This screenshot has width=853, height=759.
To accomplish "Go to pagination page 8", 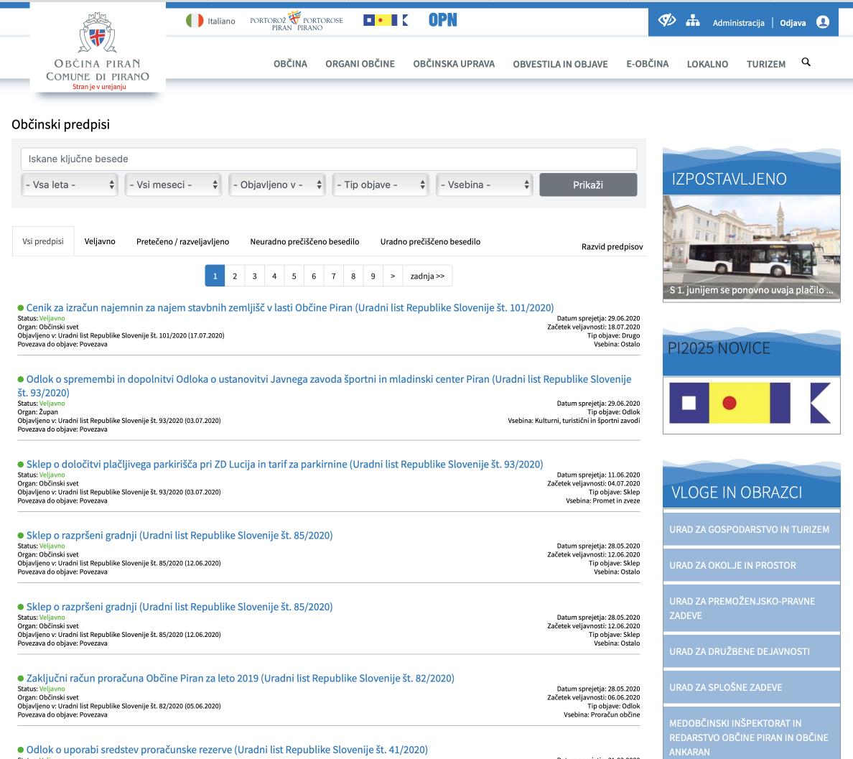I will coord(353,276).
